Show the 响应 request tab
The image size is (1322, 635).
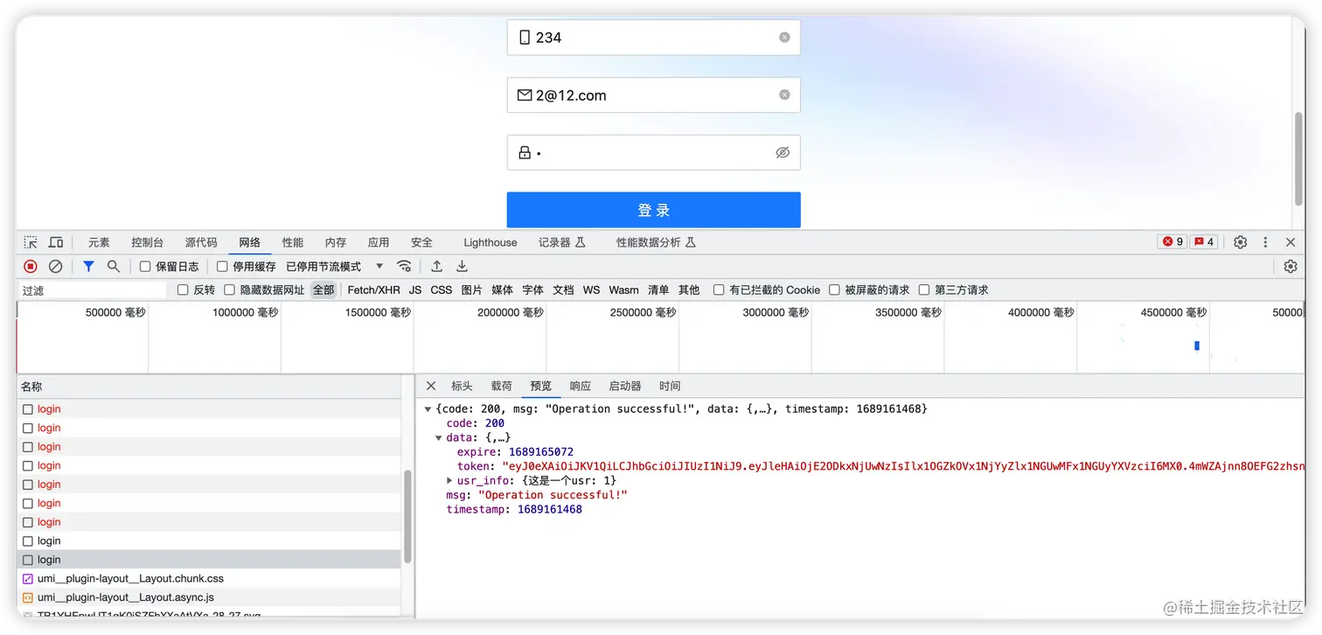click(x=580, y=386)
